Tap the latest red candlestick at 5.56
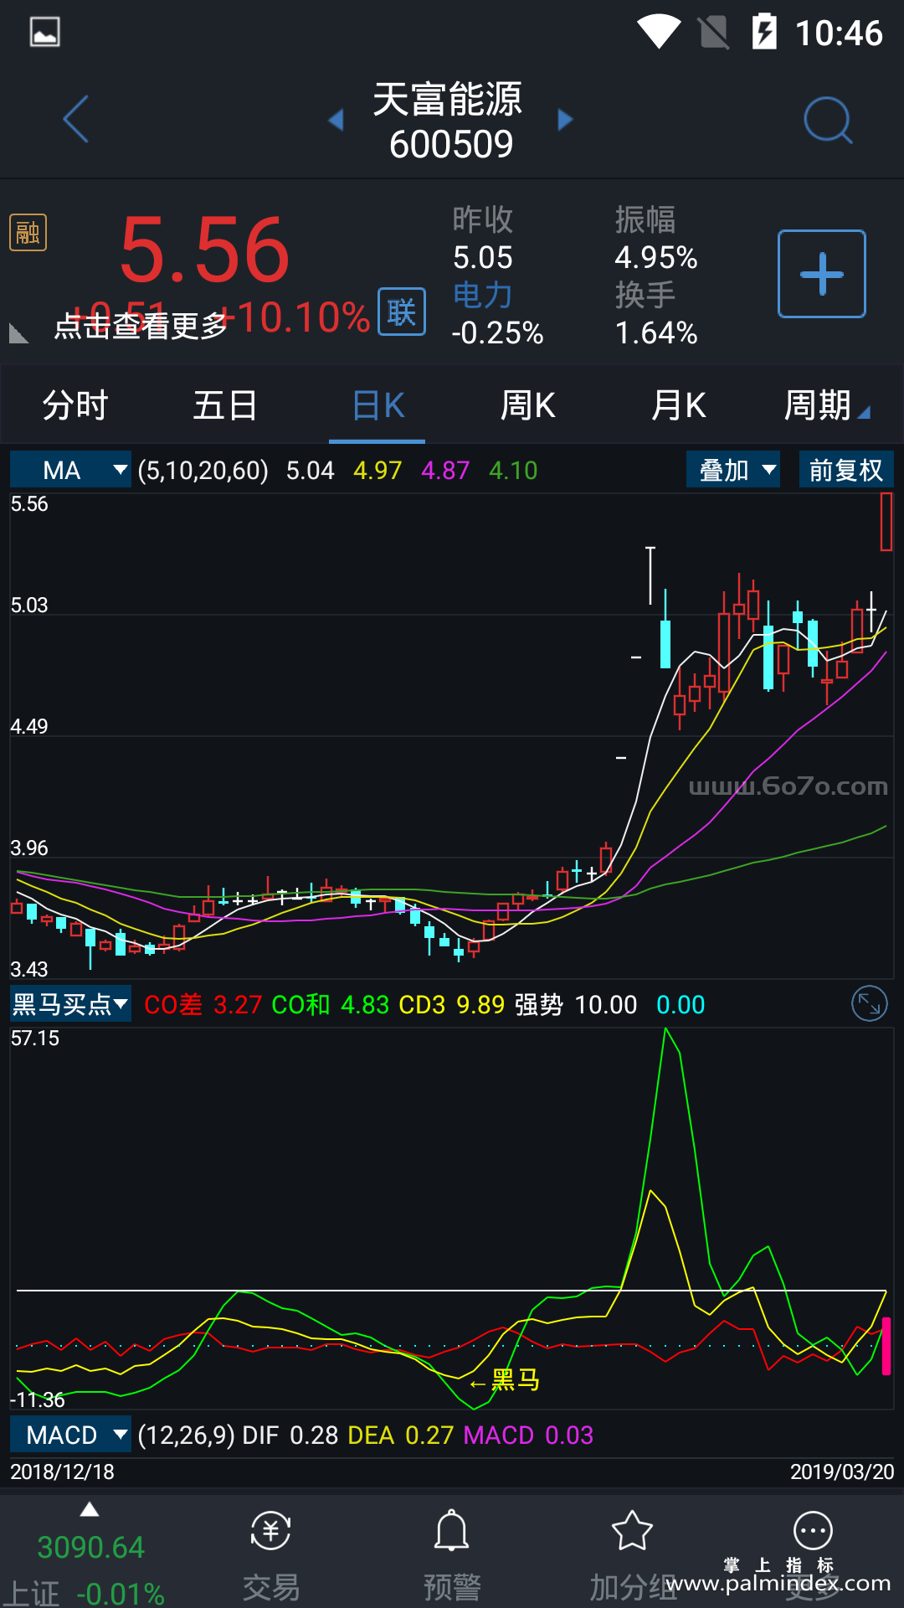 pos(886,522)
